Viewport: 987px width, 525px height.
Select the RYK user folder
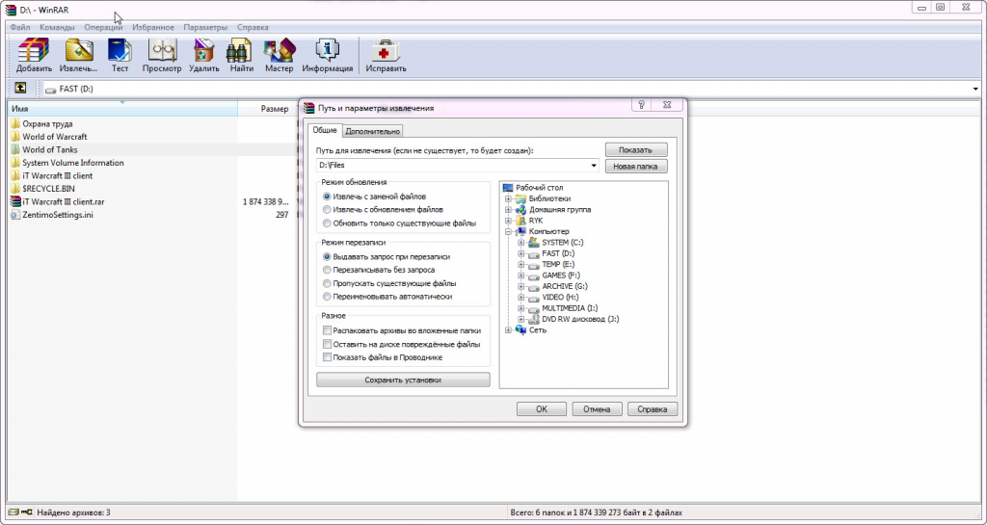pyautogui.click(x=529, y=221)
